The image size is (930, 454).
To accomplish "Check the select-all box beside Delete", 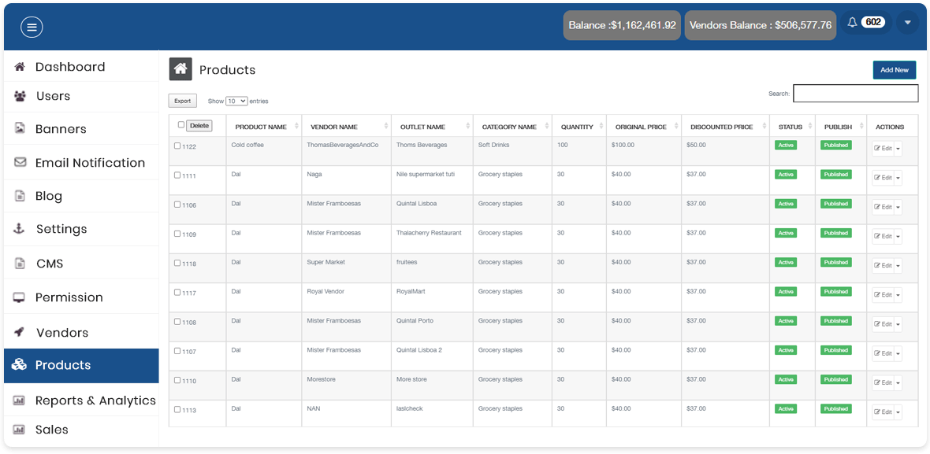I will coord(181,125).
